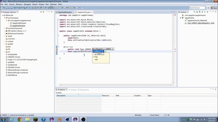The image size is (218, 122).
Task: Click the Resource column header in Problems
Action: click(x=108, y=96)
